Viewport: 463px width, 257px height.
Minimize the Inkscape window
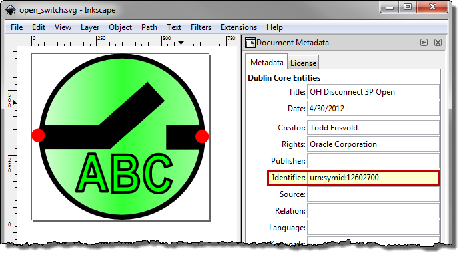[390, 7]
